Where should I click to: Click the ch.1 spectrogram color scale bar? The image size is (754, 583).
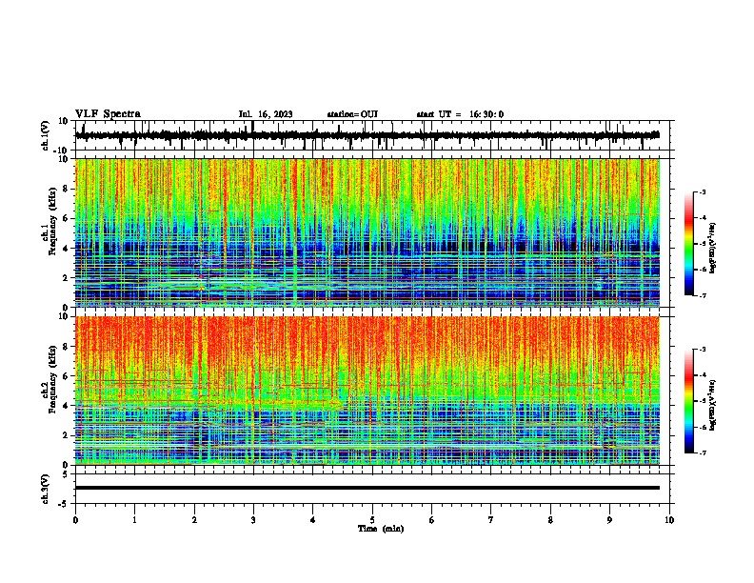click(x=688, y=244)
